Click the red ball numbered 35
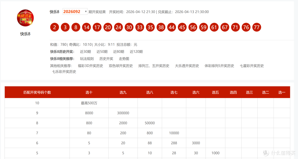Image resolution: width=298 pixels, height=159 pixels. pyautogui.click(x=150, y=27)
